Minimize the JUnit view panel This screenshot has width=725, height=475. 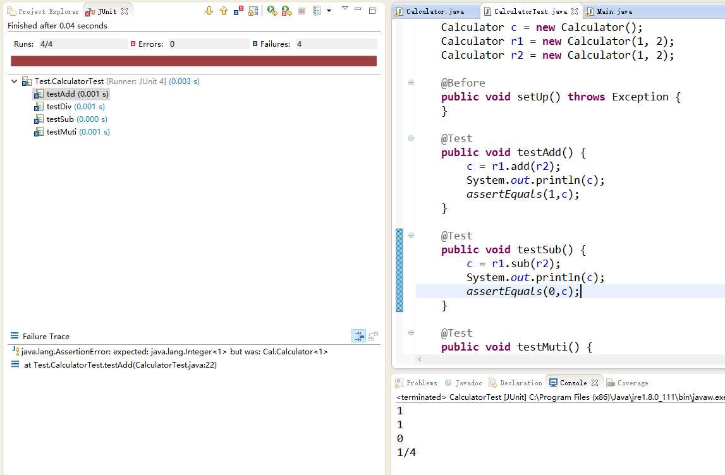(x=358, y=9)
